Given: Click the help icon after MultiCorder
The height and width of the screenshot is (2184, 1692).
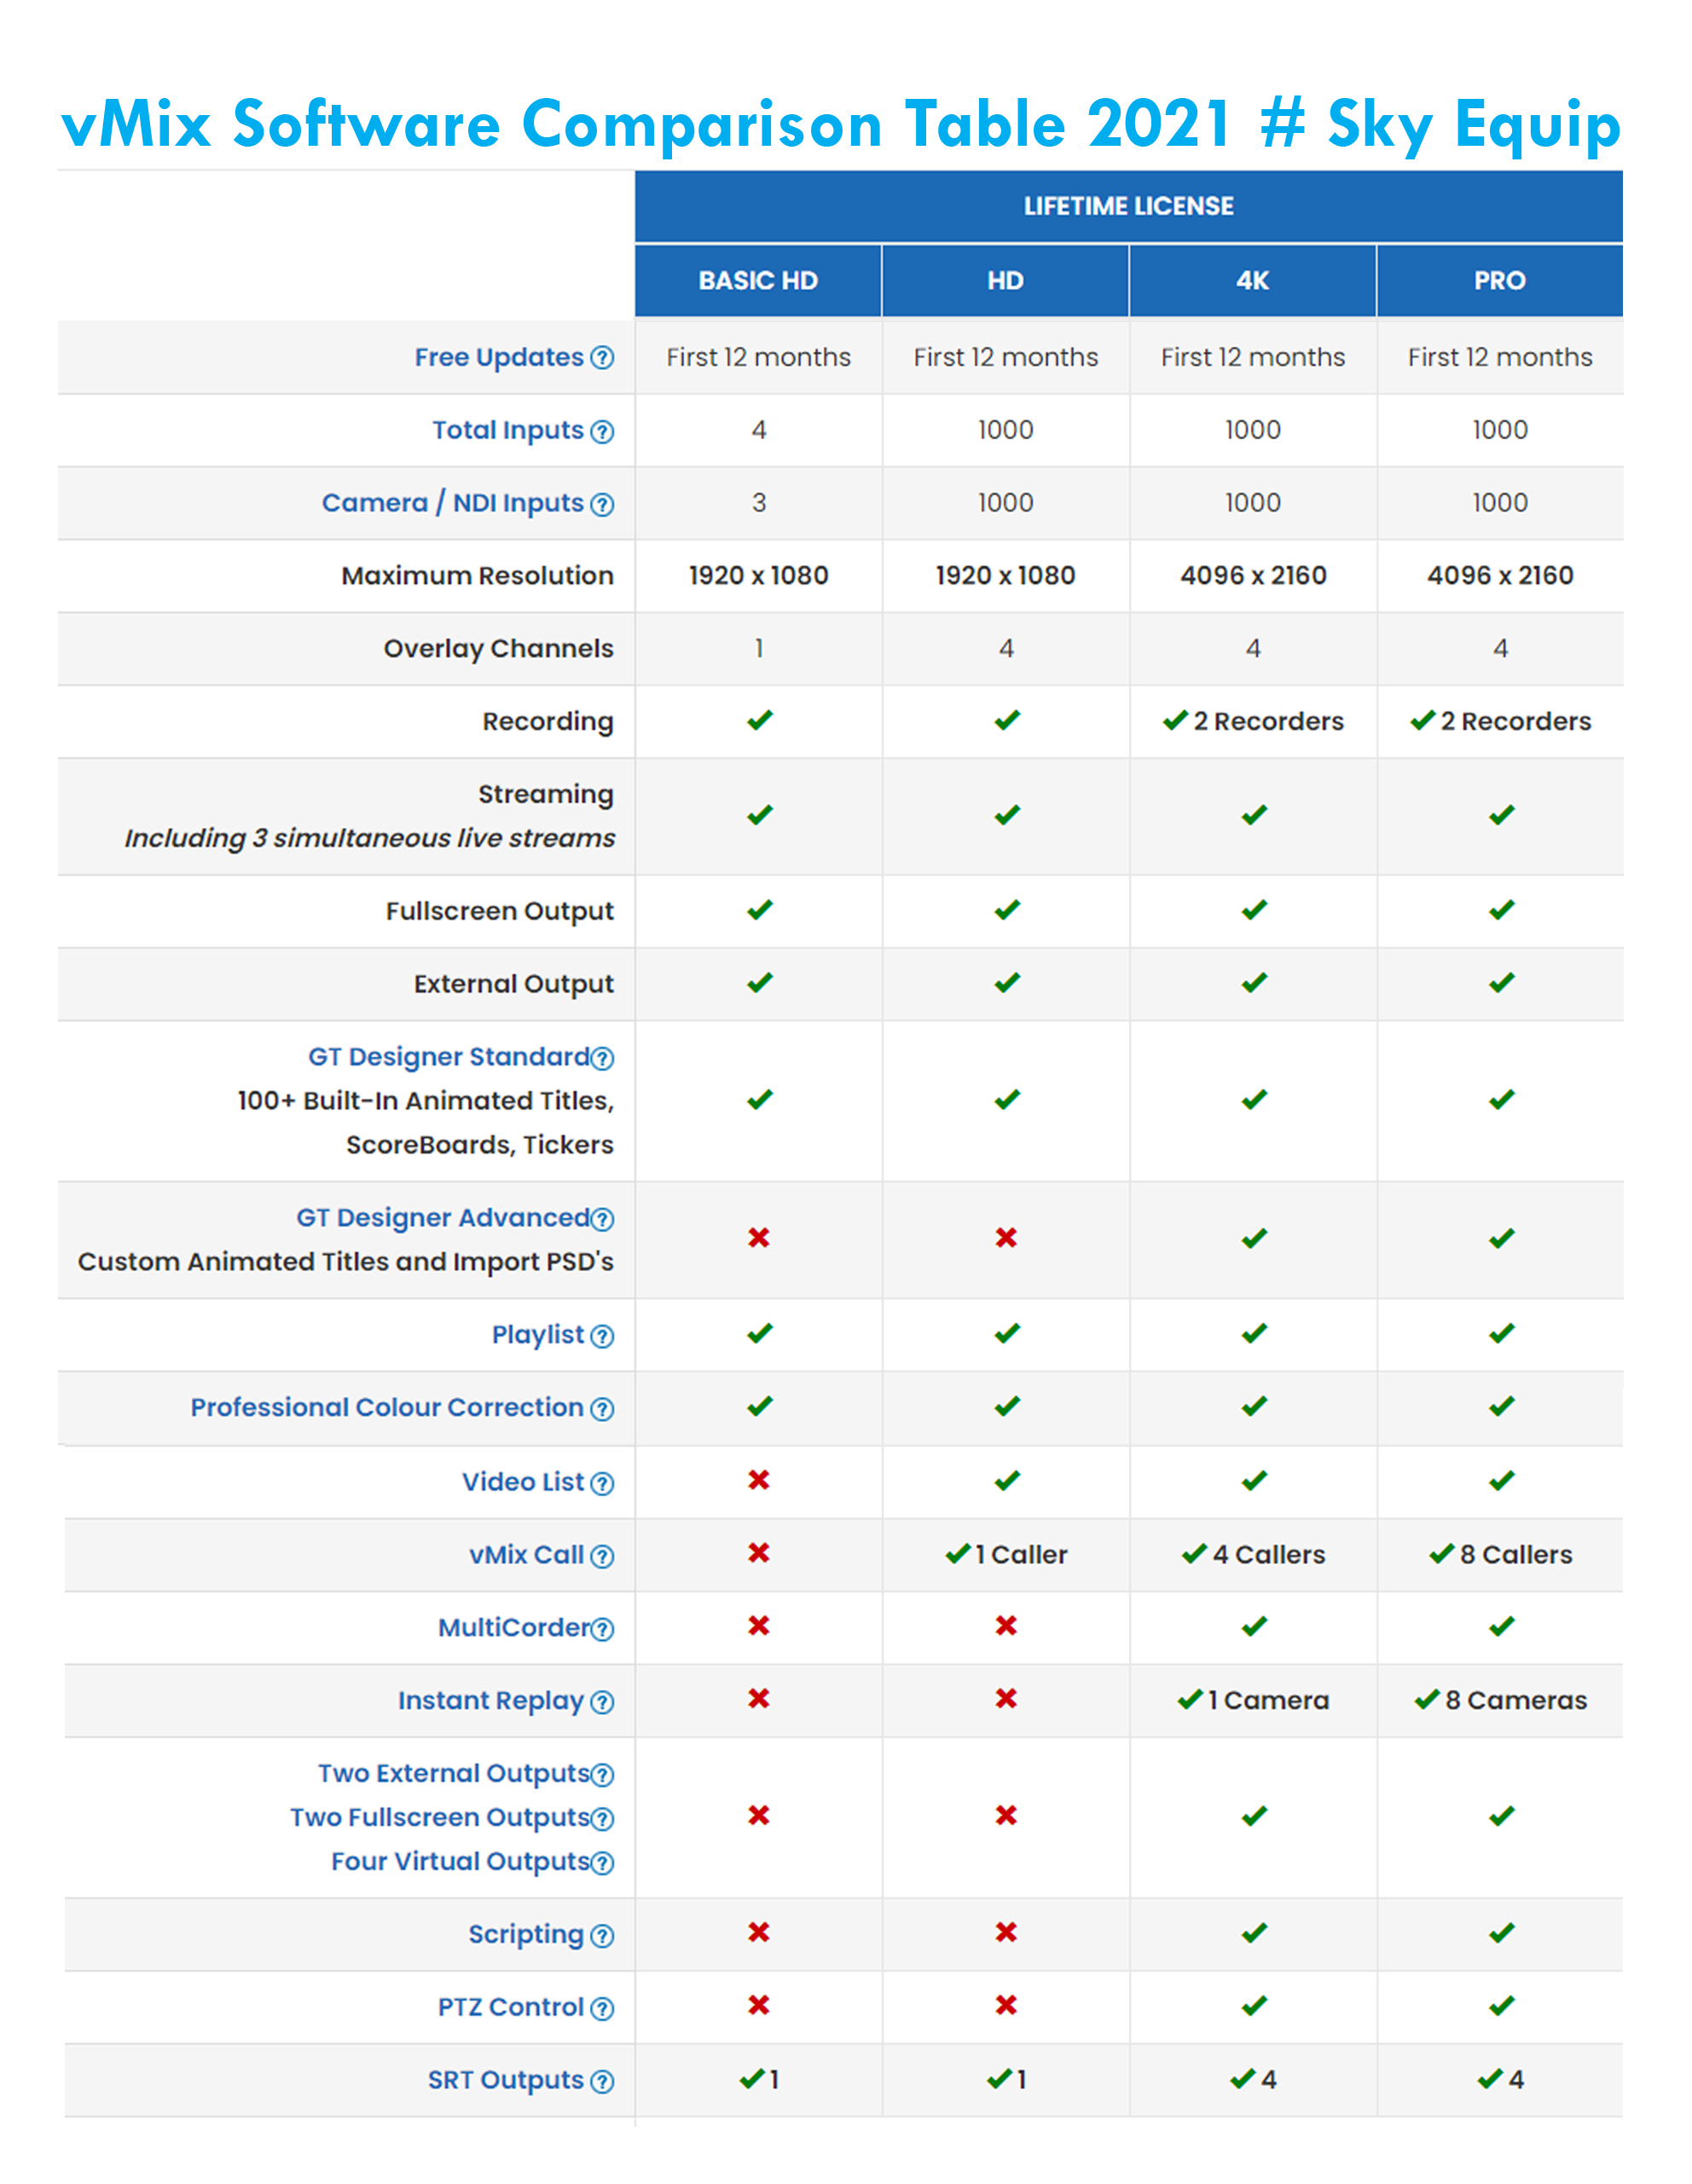Looking at the screenshot, I should pos(601,1629).
